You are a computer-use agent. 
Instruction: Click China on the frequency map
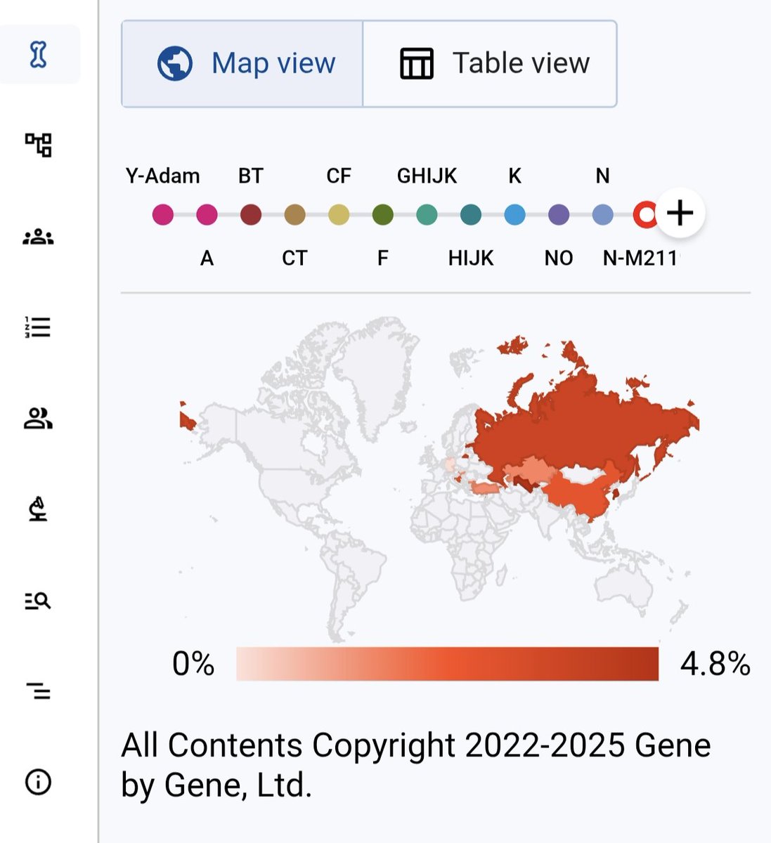coord(580,495)
